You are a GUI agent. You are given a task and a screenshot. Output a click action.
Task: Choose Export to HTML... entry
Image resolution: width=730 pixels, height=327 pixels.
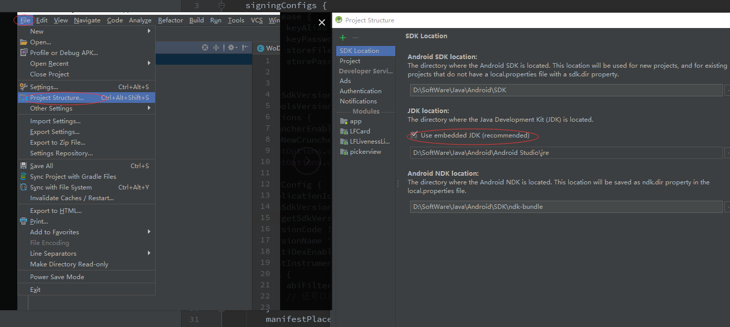point(86,210)
